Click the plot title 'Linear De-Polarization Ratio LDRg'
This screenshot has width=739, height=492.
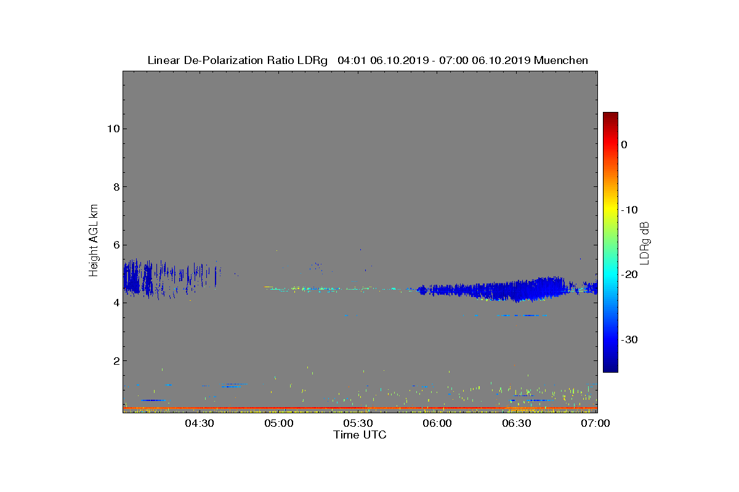(239, 60)
